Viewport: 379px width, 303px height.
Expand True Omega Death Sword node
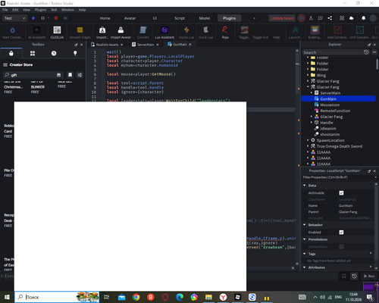pyautogui.click(x=308, y=146)
